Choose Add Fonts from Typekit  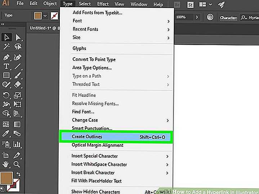98,13
